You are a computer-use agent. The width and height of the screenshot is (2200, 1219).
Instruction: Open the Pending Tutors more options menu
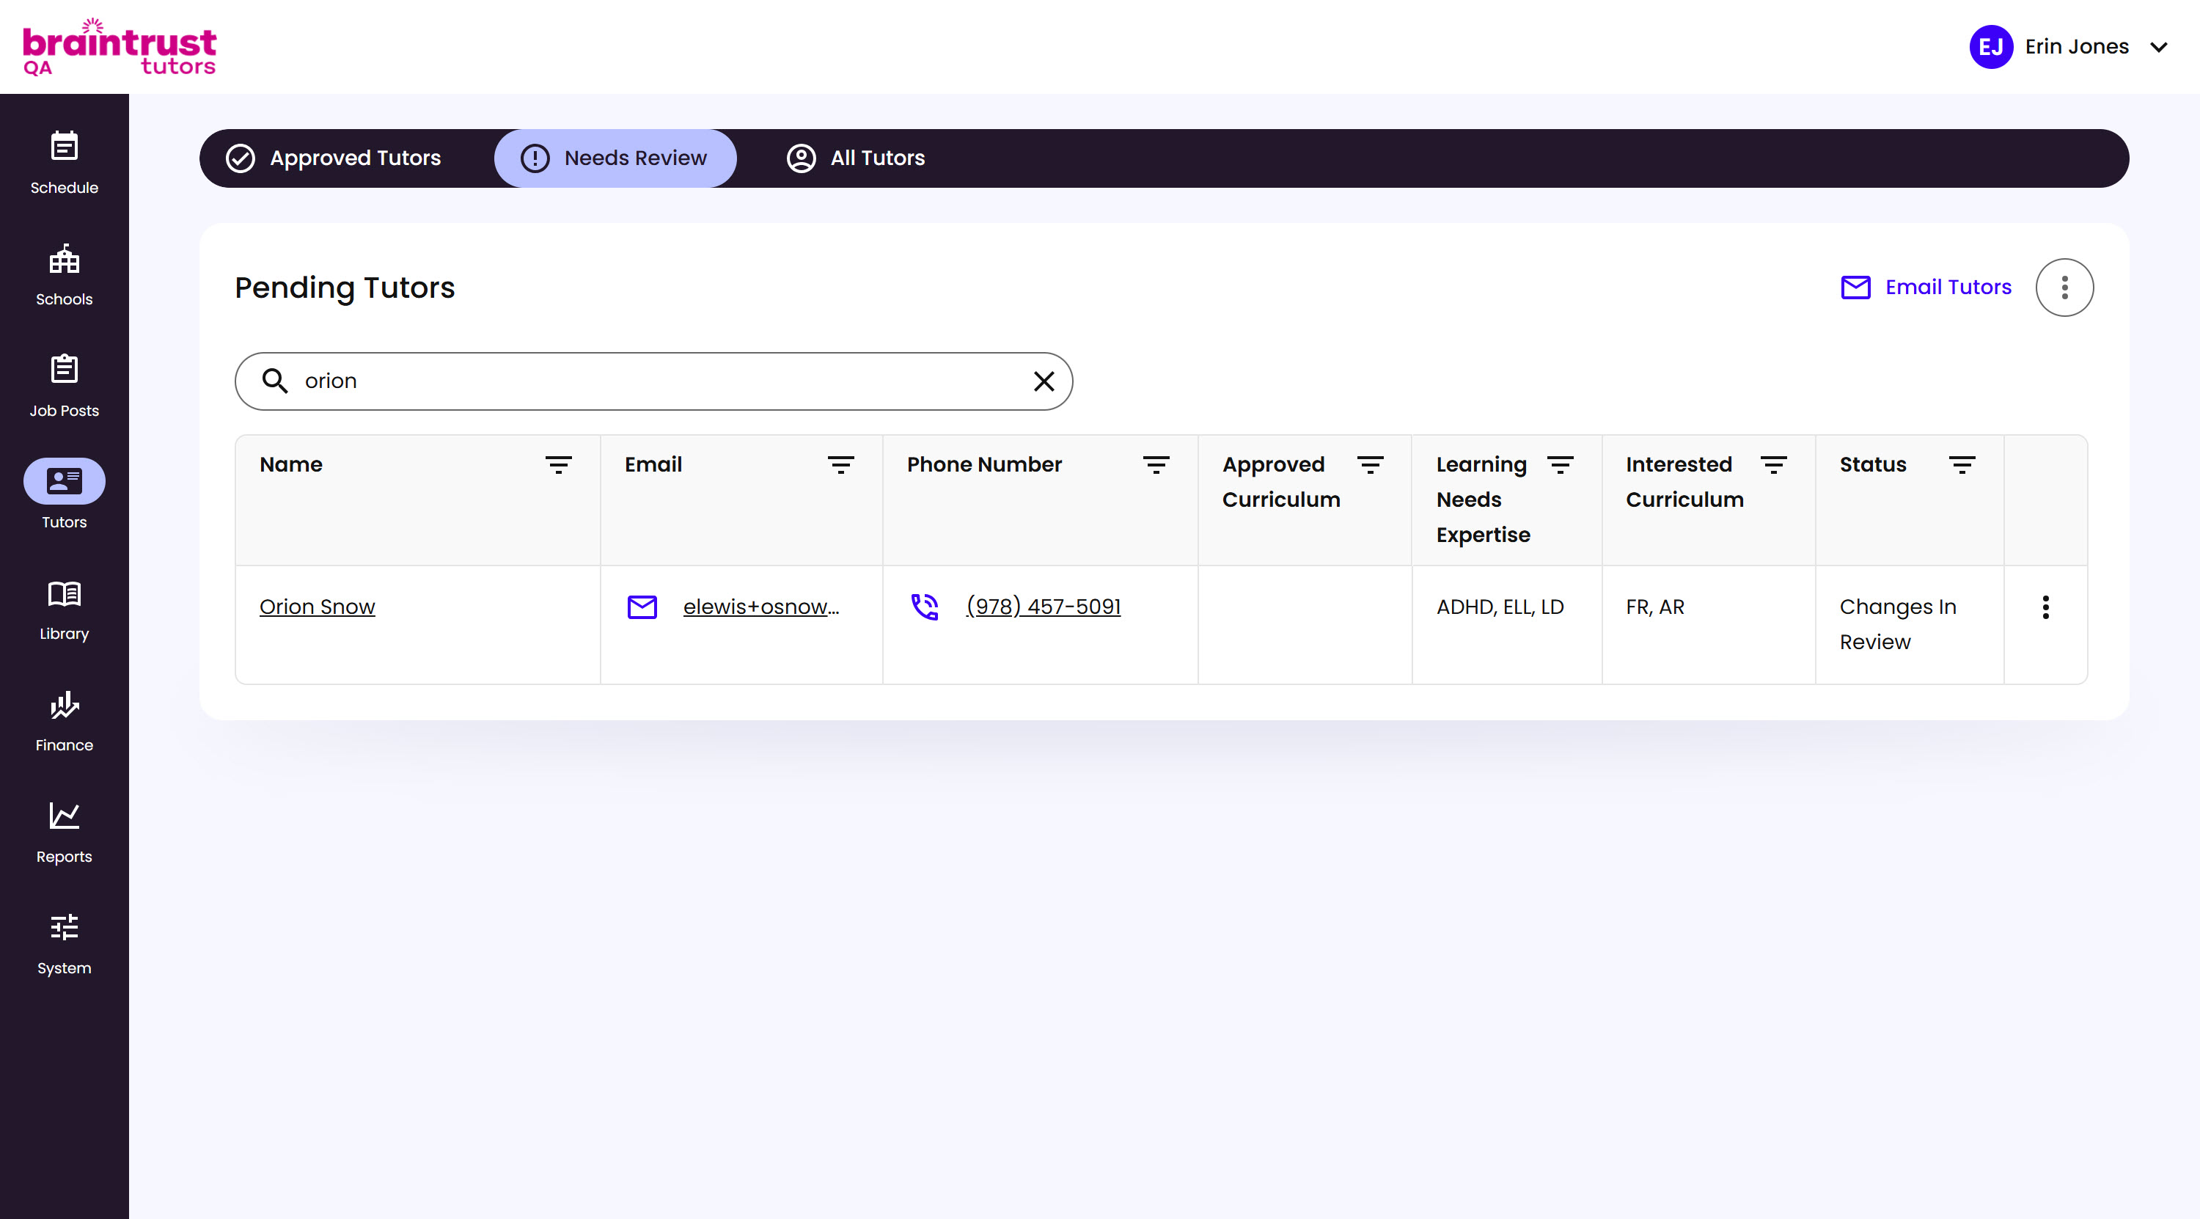(2064, 287)
